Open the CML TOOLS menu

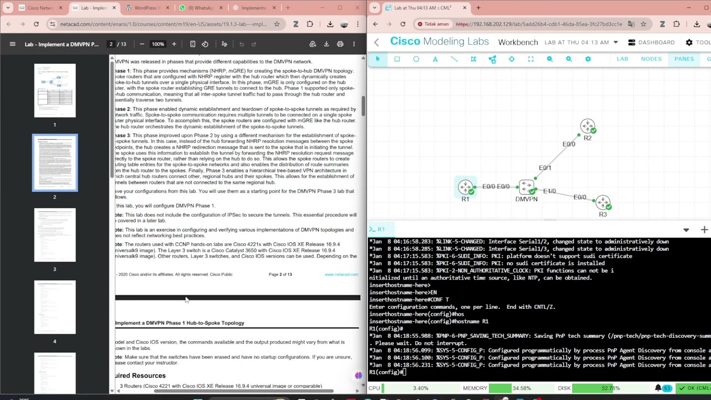point(699,42)
